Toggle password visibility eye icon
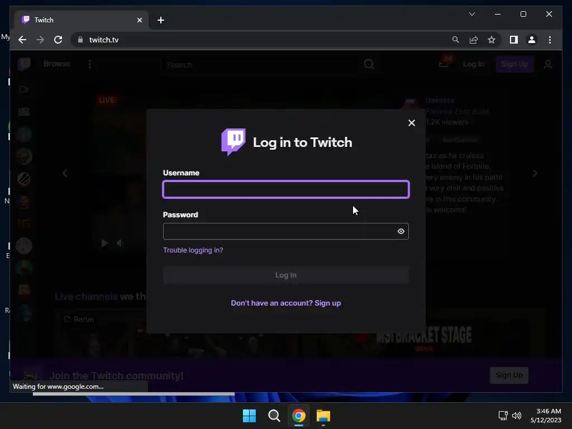This screenshot has height=429, width=572. [x=401, y=231]
